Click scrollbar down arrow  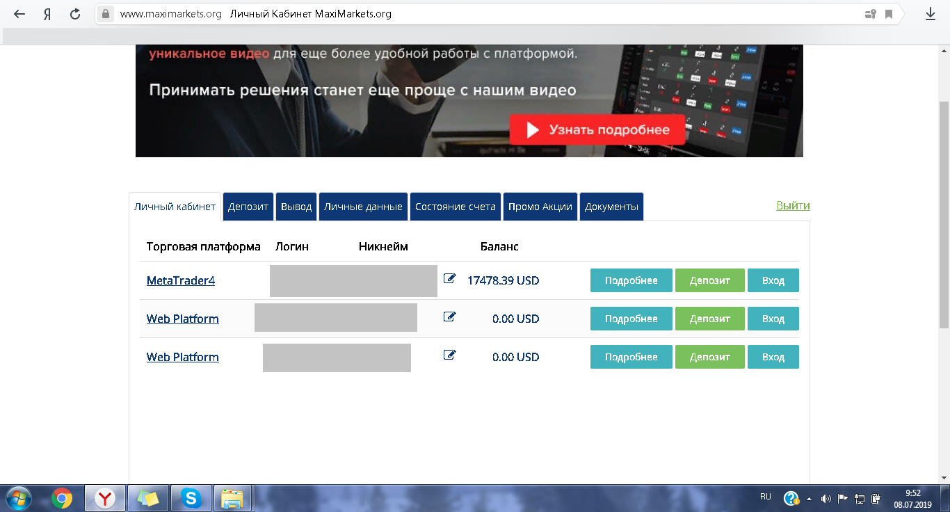coord(944,478)
